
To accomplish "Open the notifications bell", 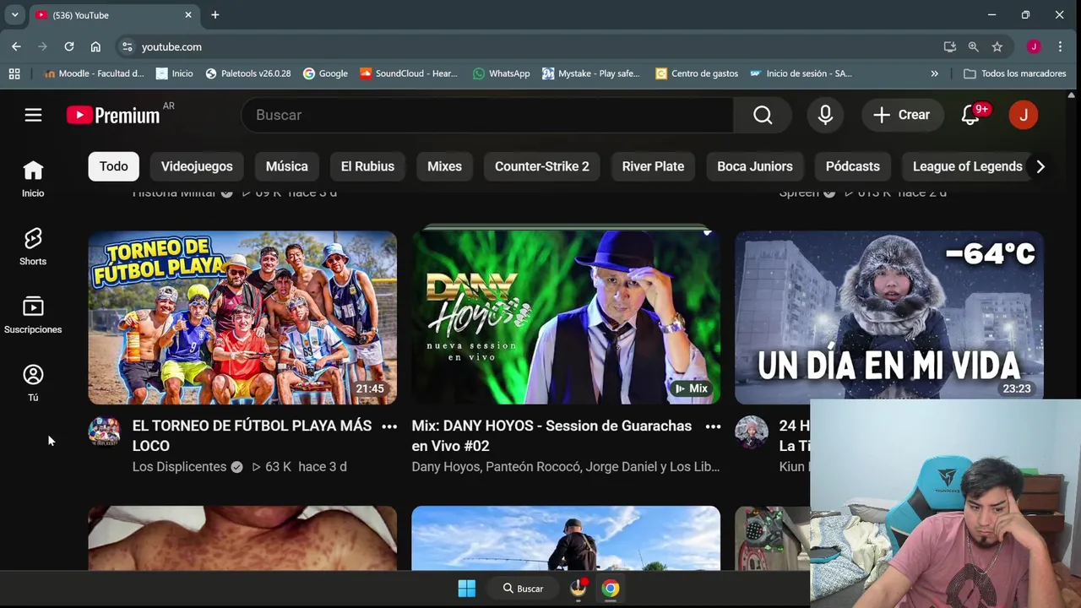I will click(x=970, y=116).
